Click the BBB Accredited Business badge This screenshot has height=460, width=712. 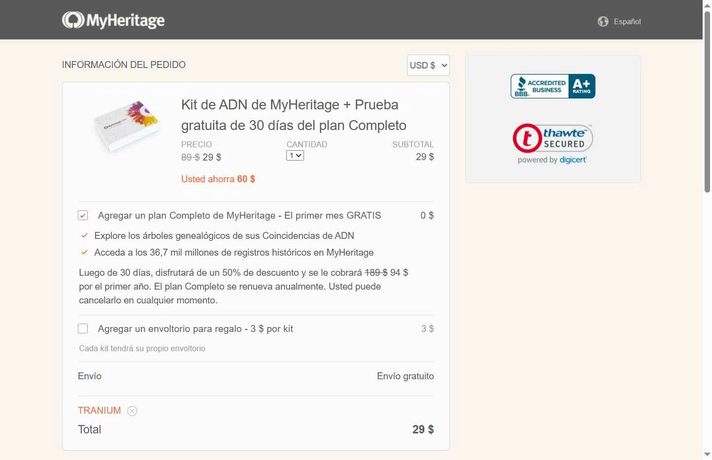pos(553,86)
